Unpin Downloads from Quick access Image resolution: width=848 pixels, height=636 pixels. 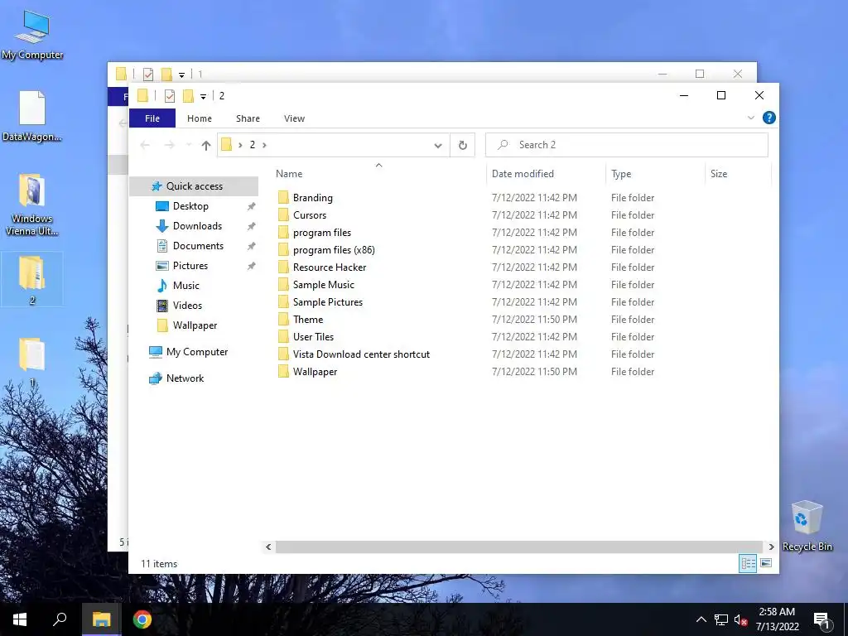(251, 226)
